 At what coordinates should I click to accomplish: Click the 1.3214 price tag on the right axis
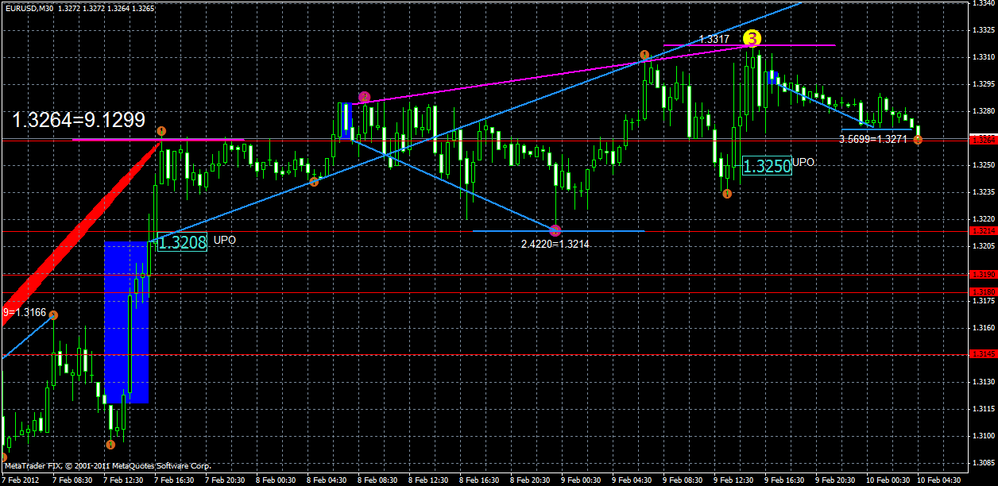[983, 229]
